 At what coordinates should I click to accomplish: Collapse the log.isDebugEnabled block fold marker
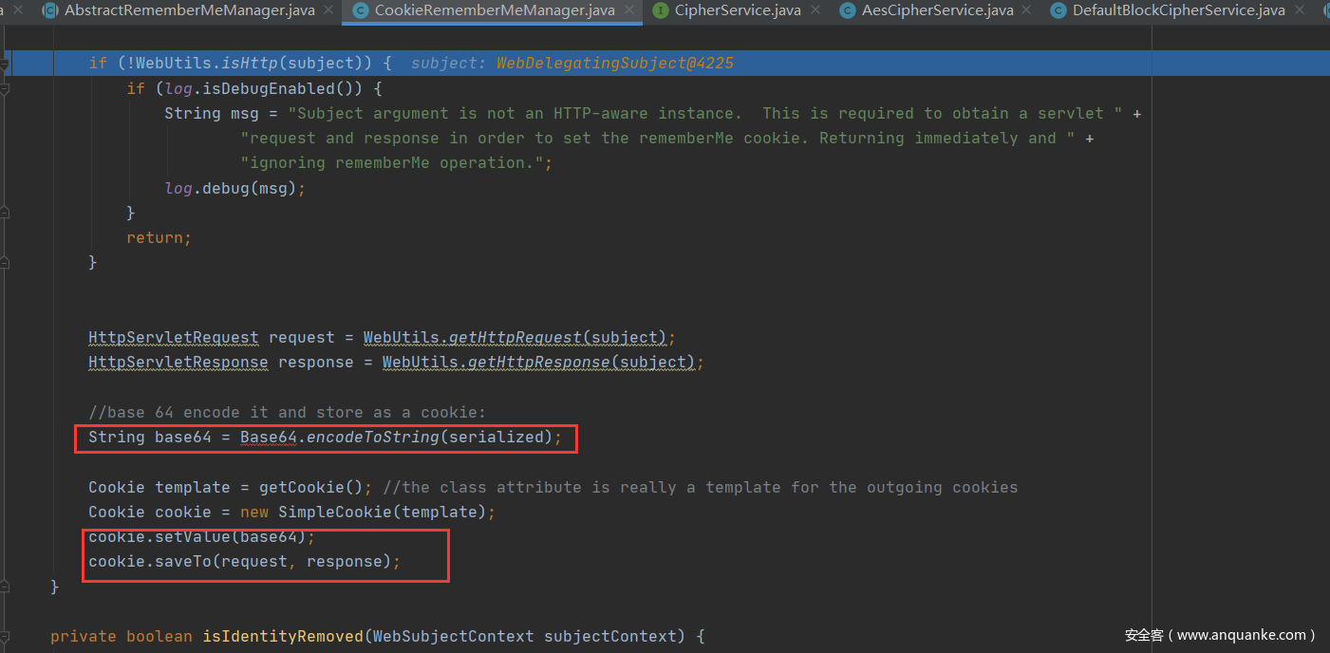click(5, 89)
